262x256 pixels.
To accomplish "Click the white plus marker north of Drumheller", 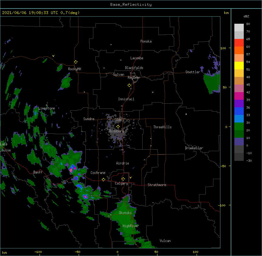I will pyautogui.click(x=186, y=114).
